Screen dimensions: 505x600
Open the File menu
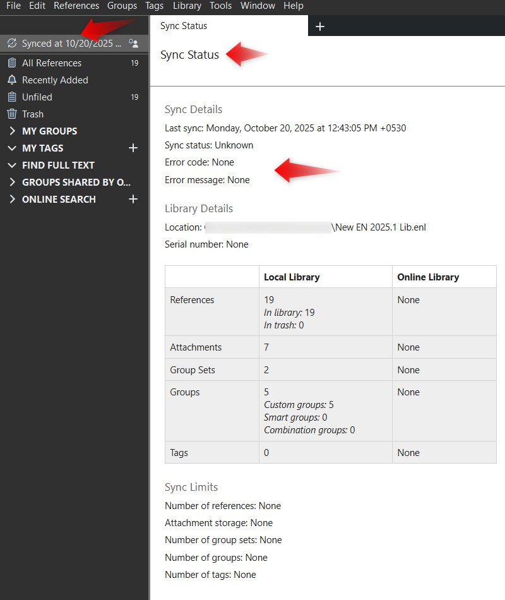point(13,6)
